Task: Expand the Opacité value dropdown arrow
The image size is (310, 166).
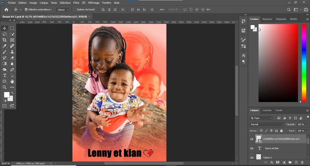Action: [307, 124]
